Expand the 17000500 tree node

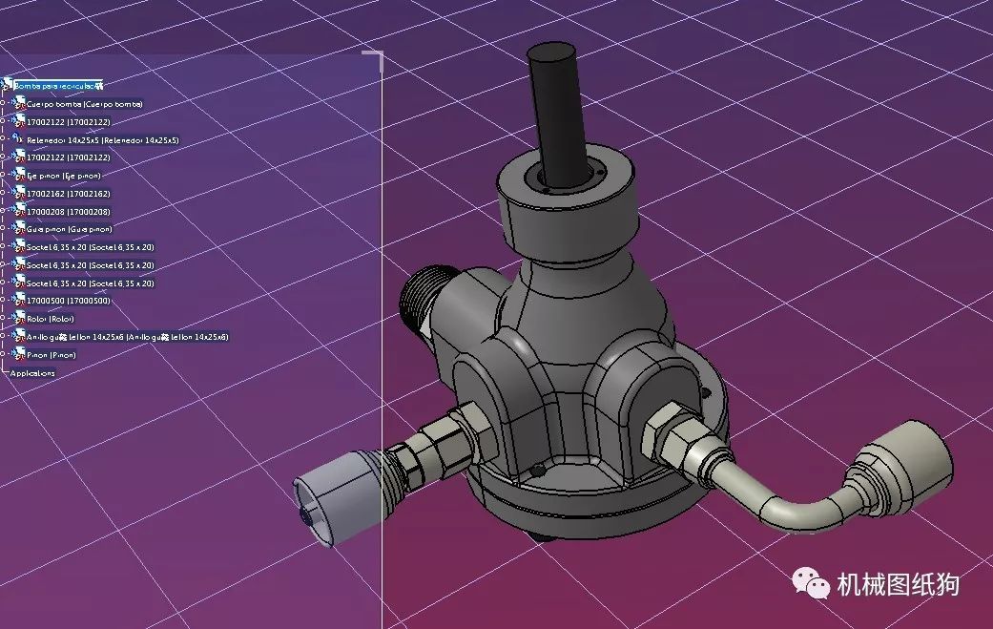[x=3, y=300]
